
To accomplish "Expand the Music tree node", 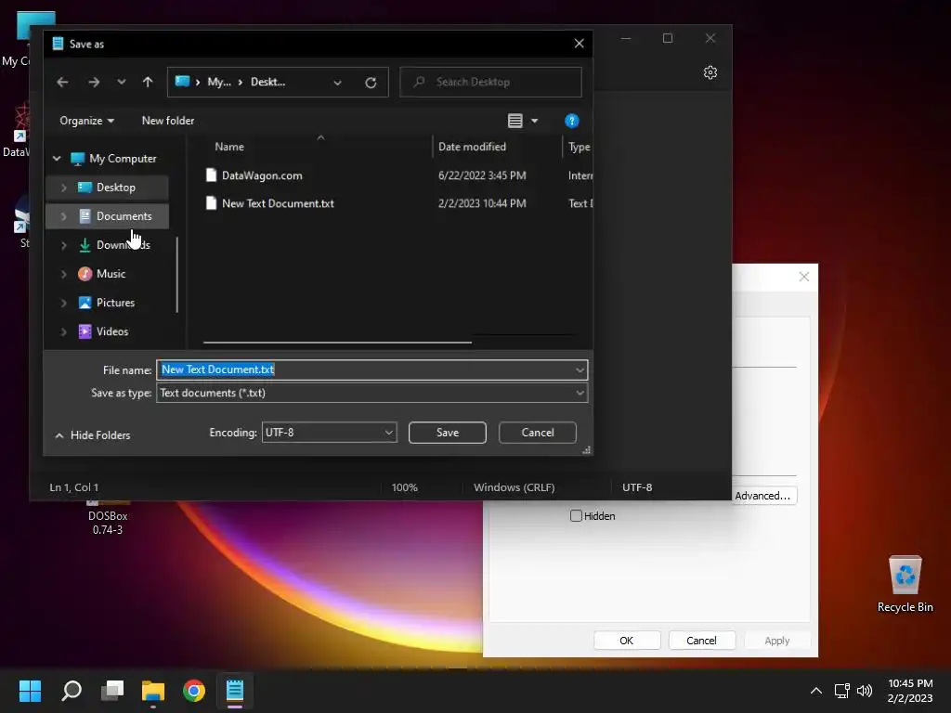I will pos(64,274).
